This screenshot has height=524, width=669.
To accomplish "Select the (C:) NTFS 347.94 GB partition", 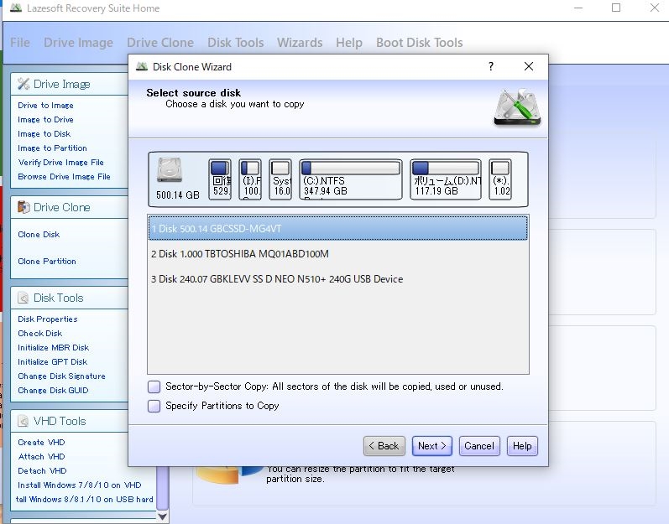I will (x=351, y=179).
